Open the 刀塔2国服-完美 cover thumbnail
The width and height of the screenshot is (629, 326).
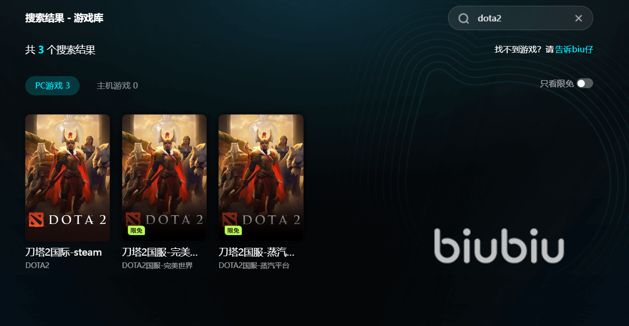coord(164,177)
